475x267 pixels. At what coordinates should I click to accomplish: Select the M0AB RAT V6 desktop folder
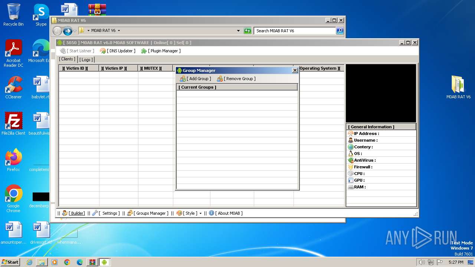point(458,88)
